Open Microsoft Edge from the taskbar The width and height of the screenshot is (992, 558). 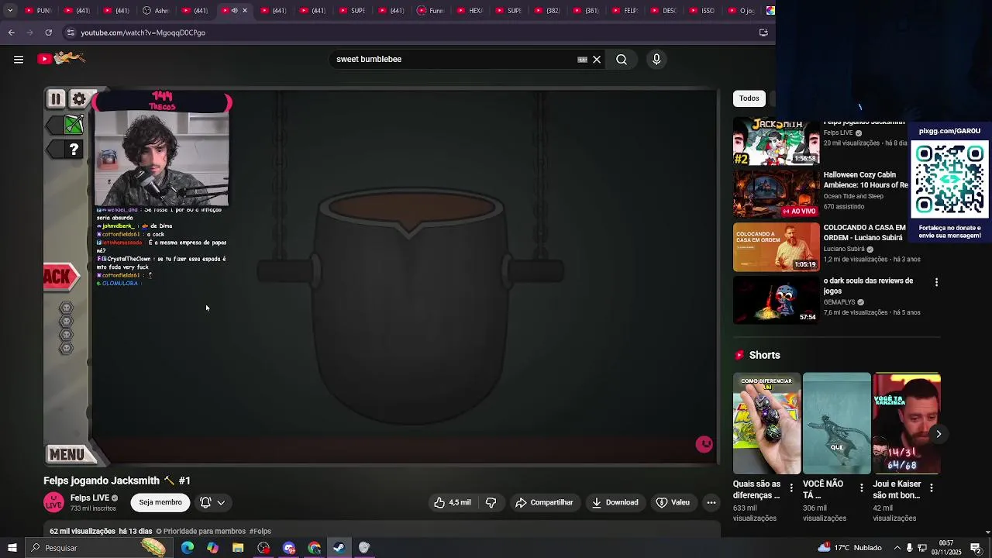188,548
